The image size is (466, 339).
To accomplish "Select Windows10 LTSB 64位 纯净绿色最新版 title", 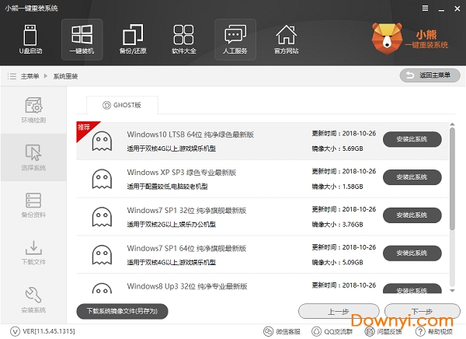I will point(190,135).
